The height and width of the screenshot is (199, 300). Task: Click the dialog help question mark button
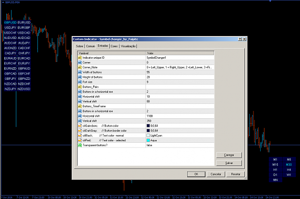pyautogui.click(x=240, y=39)
